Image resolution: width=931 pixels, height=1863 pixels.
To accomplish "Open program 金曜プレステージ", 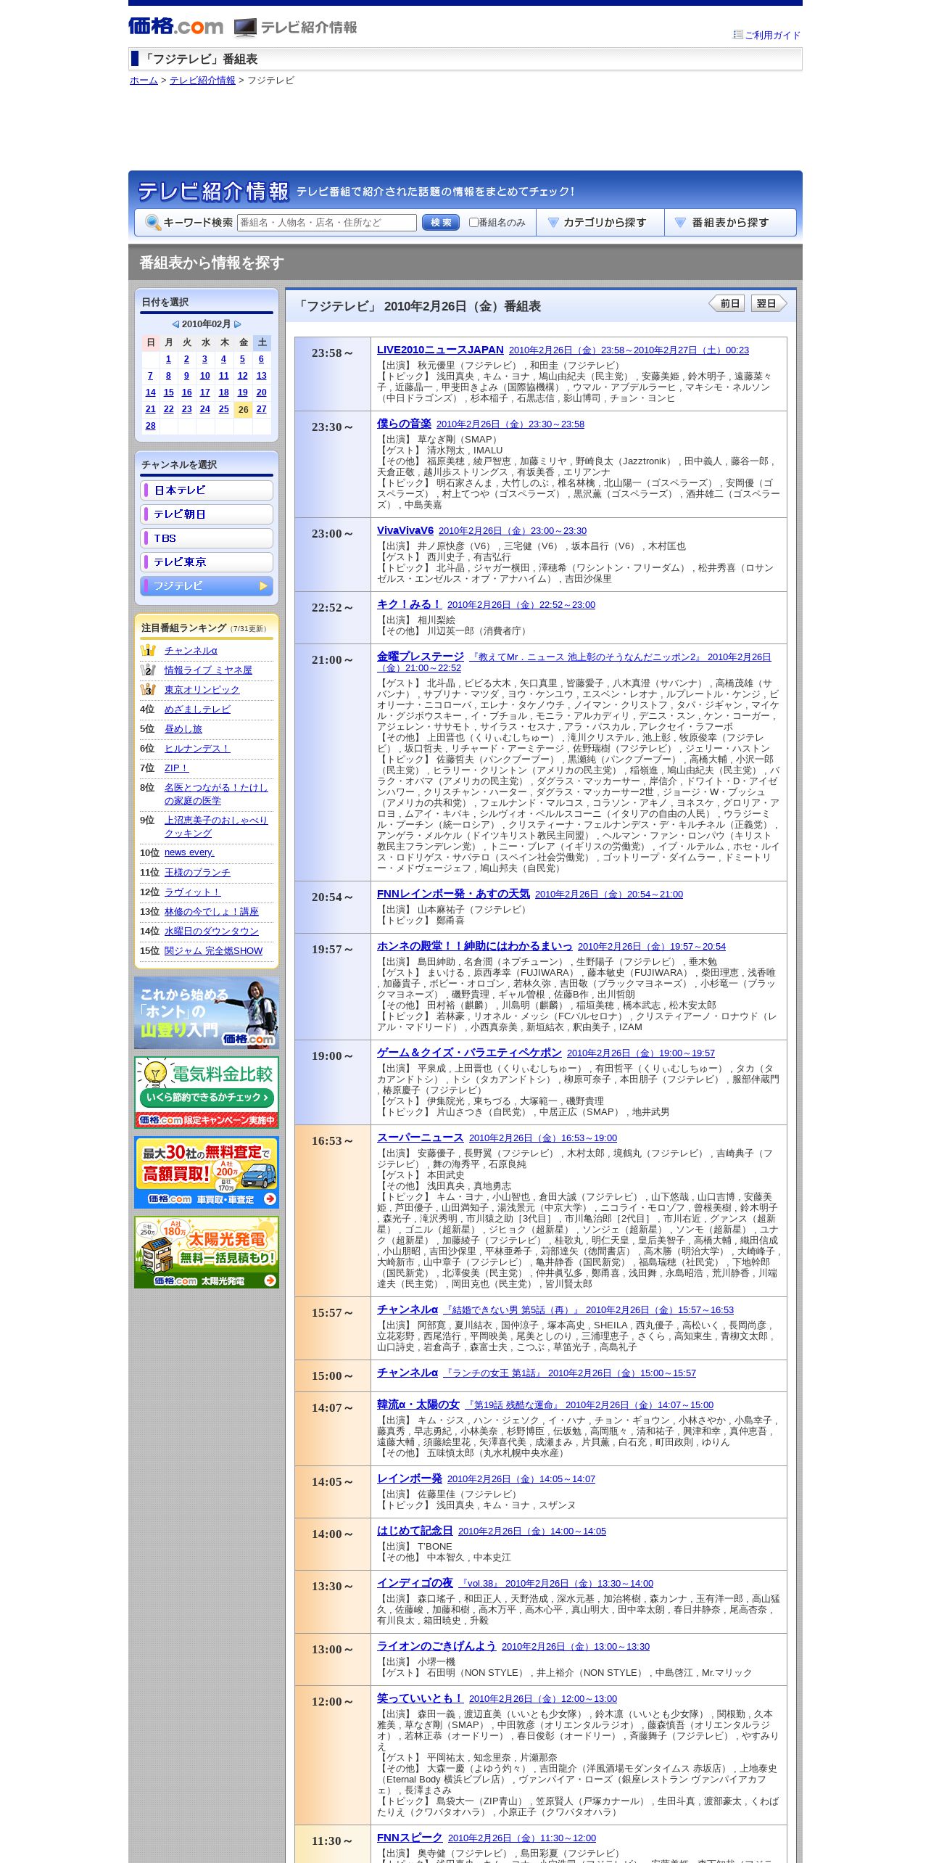I will [421, 657].
